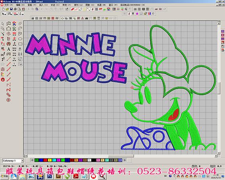
Task: Click the red leaf stitch-view icon
Action: coord(73,9)
